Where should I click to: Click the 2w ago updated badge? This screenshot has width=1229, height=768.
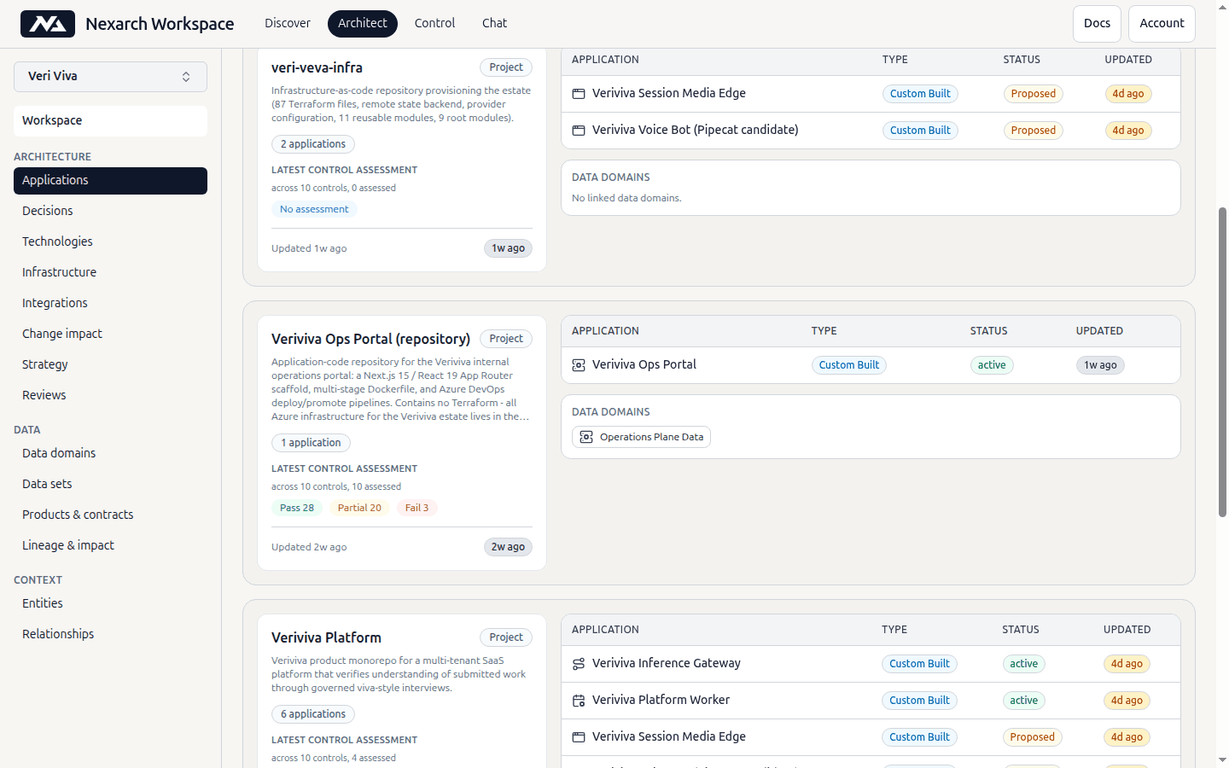point(508,548)
